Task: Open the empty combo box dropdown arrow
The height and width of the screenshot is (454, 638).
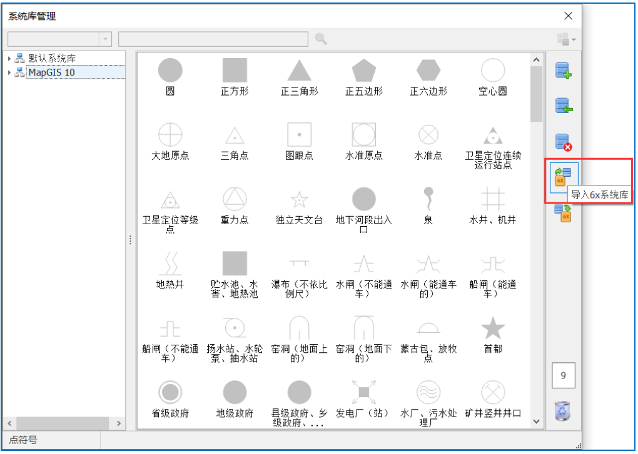Action: point(105,39)
